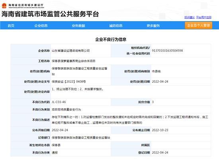Screen dimensions: 219x162
Task: Select decision content about 扬尘治理不到位
Action: (x=78, y=89)
